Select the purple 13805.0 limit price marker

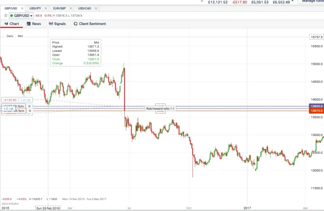click(x=316, y=106)
